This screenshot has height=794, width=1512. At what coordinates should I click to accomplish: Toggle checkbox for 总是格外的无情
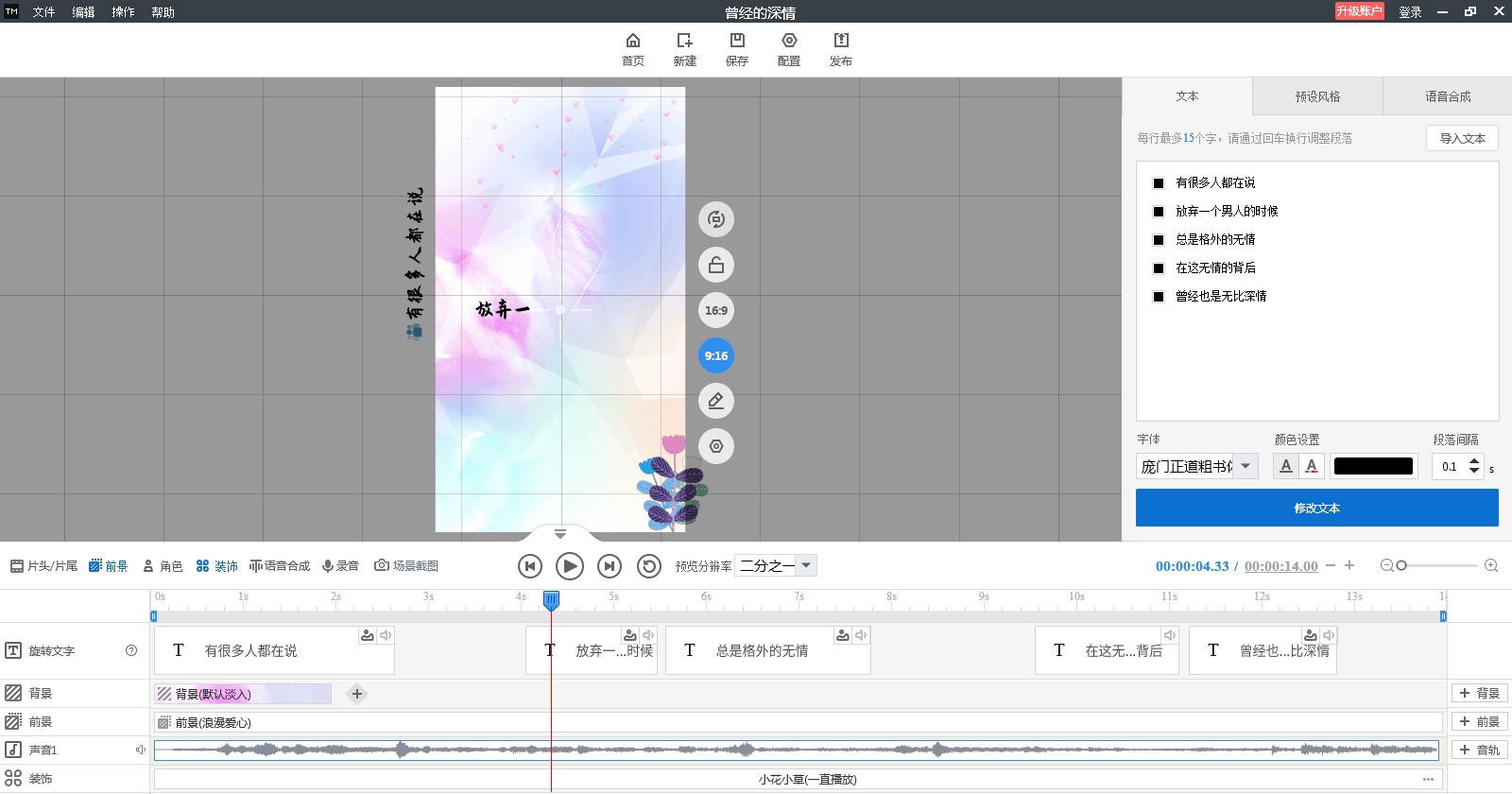(1159, 240)
